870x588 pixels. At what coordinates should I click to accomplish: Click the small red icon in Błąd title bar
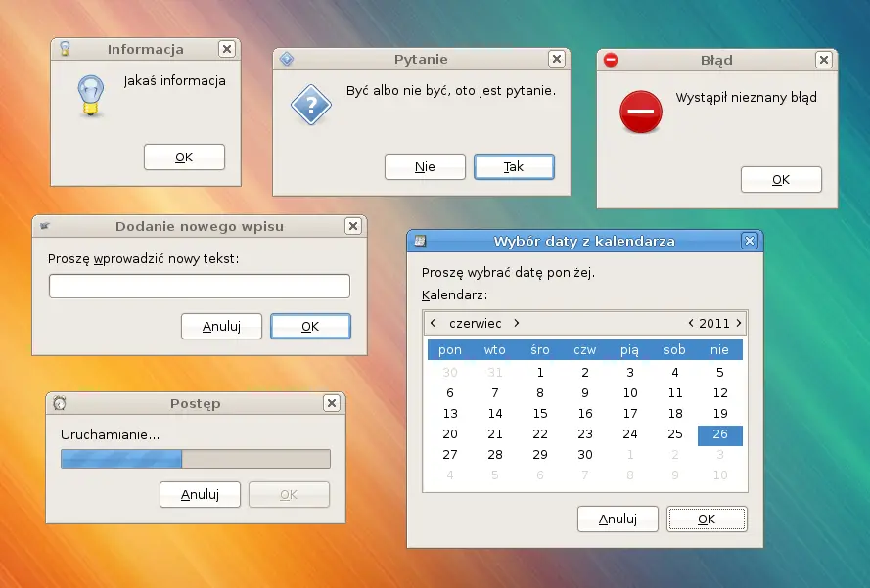pyautogui.click(x=611, y=60)
